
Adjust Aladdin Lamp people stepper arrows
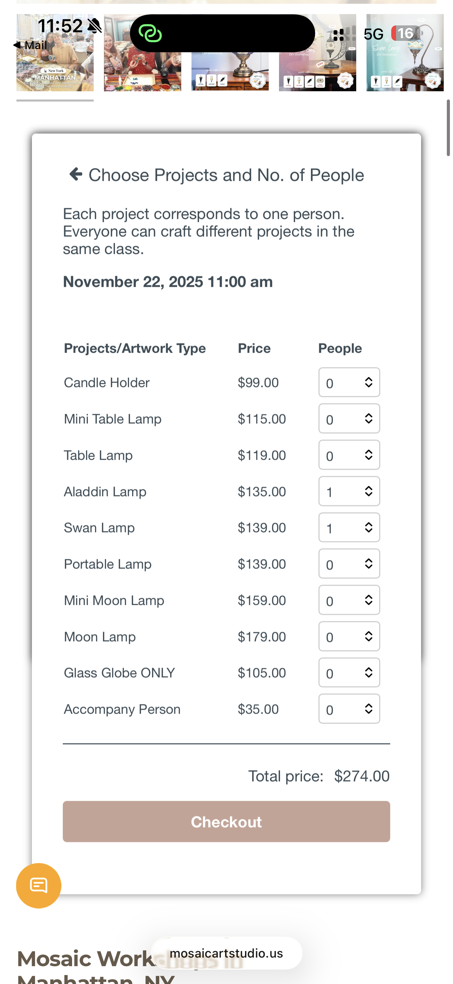click(x=369, y=491)
